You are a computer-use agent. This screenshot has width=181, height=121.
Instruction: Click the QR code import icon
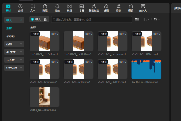point(45,19)
